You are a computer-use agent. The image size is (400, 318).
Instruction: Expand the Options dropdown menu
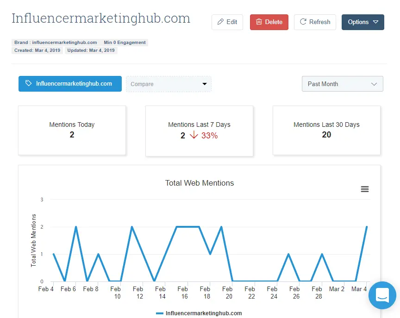363,22
